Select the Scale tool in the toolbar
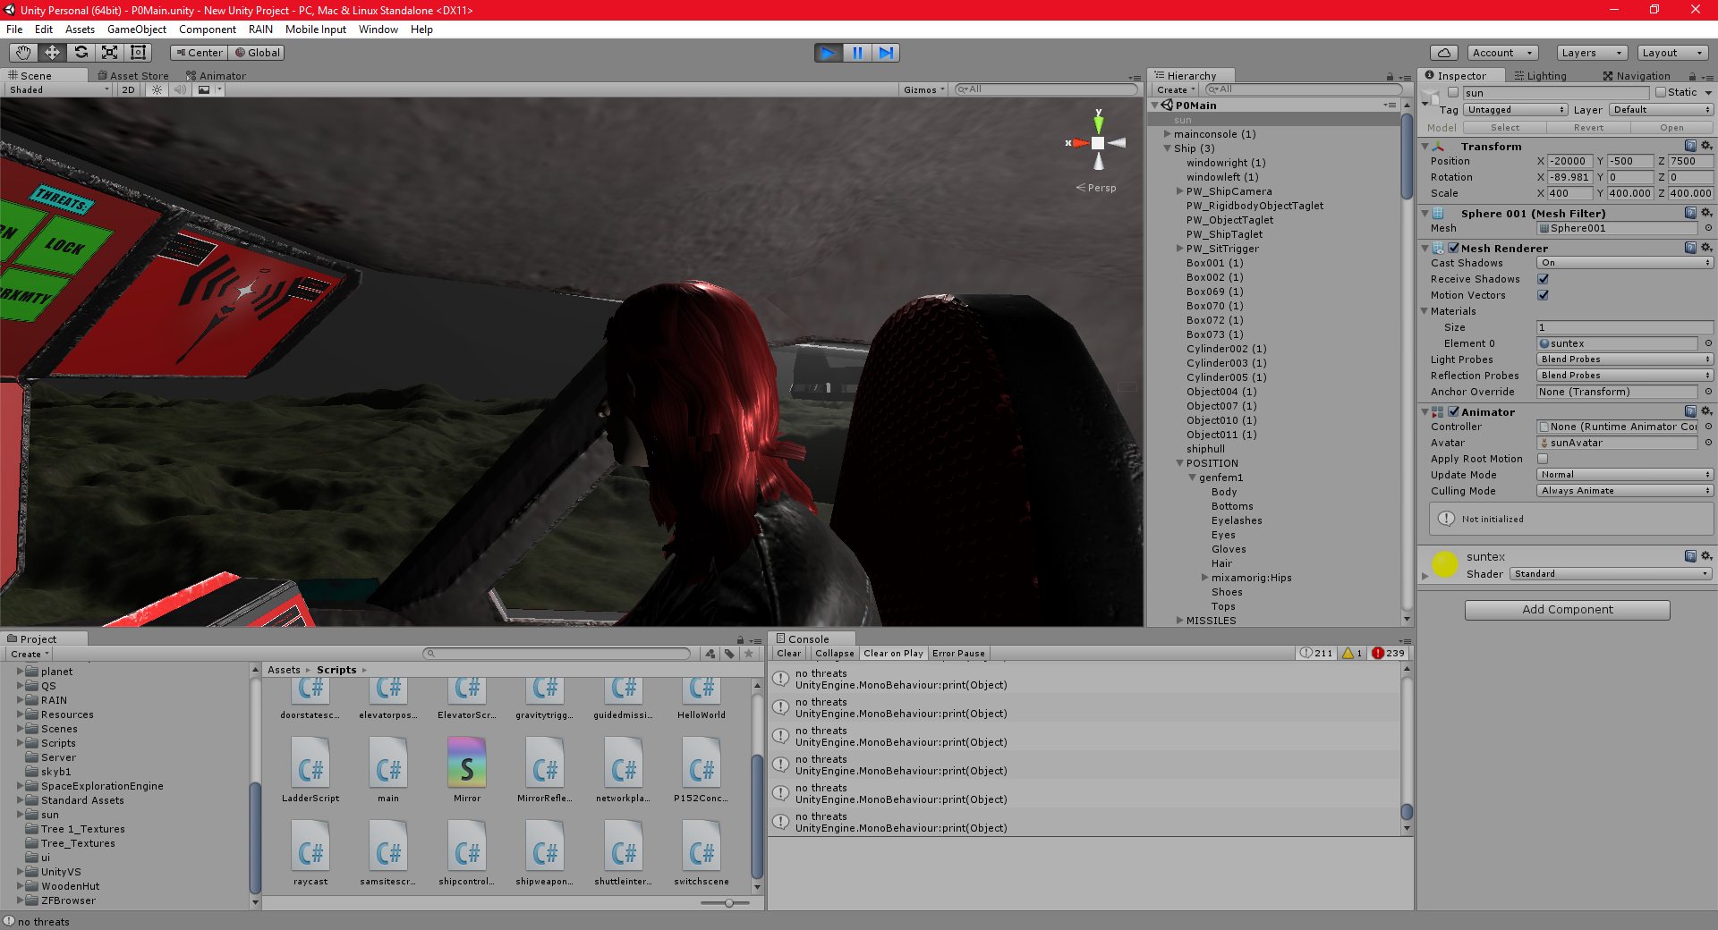 point(109,53)
